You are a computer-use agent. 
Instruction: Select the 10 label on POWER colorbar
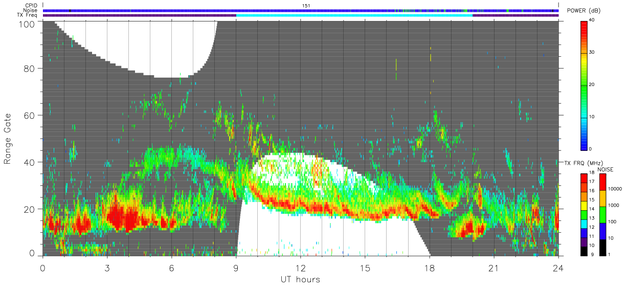(592, 117)
